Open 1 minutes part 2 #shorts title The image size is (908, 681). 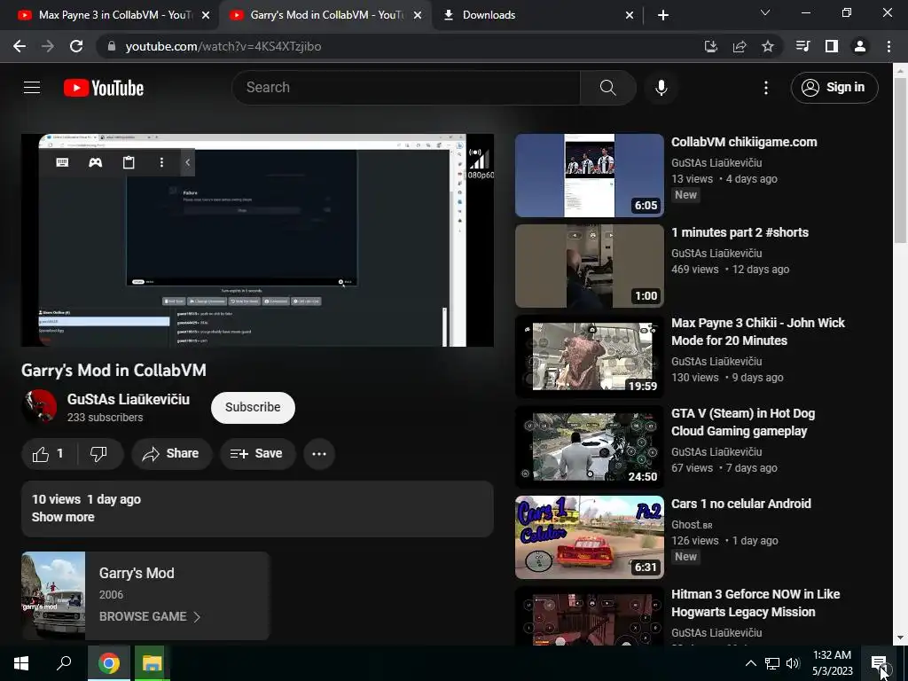(x=740, y=232)
